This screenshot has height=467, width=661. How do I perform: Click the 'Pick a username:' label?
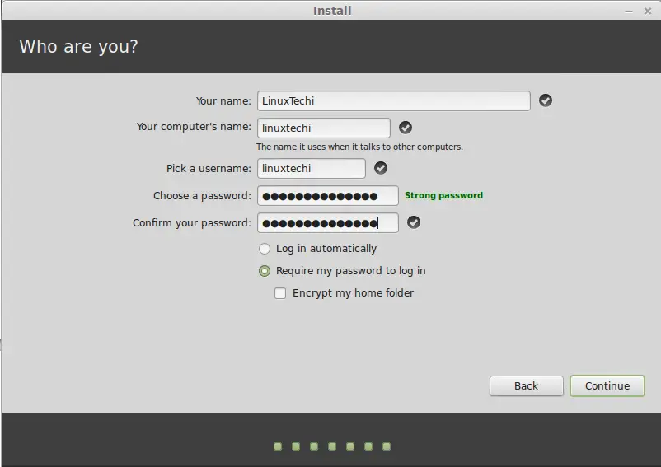(209, 169)
